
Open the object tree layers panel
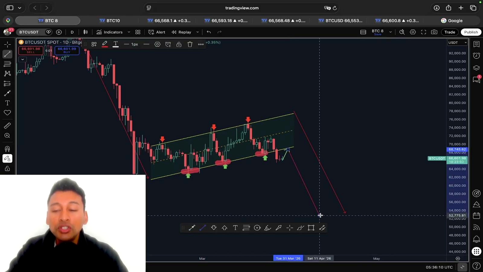(476, 68)
